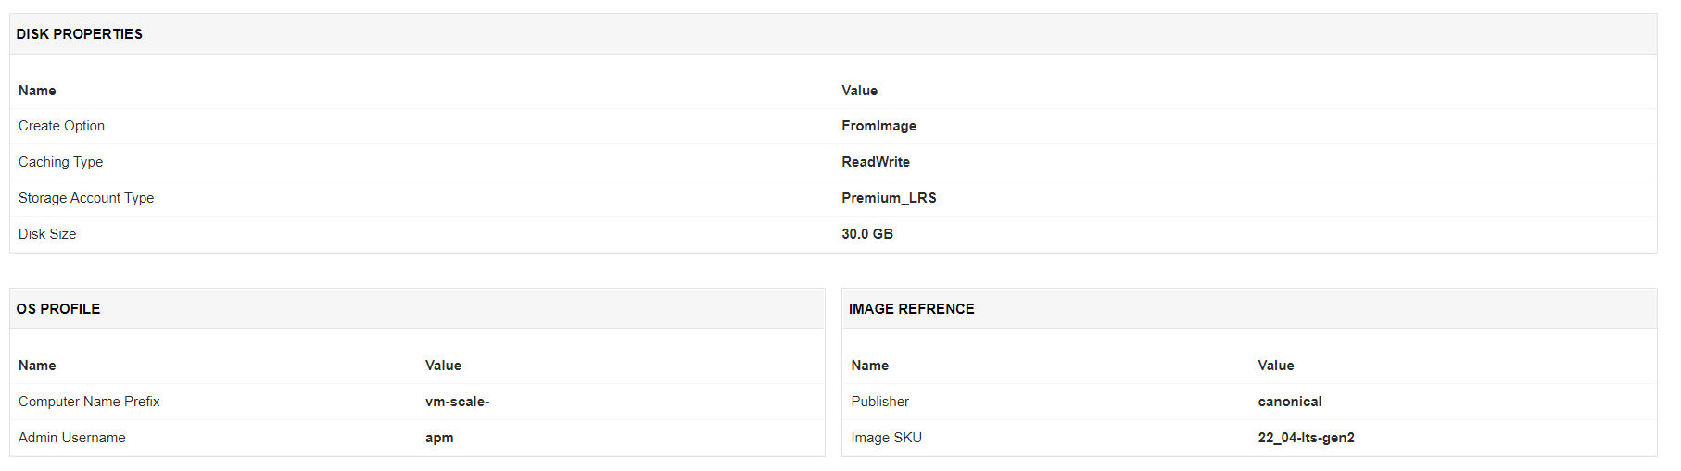Click the canonical publisher value
Screen dimensions: 1681x471
[x=1289, y=402]
